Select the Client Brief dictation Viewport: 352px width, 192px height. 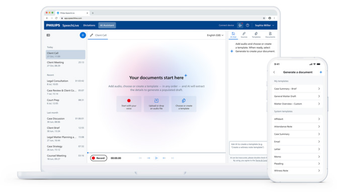click(65, 129)
